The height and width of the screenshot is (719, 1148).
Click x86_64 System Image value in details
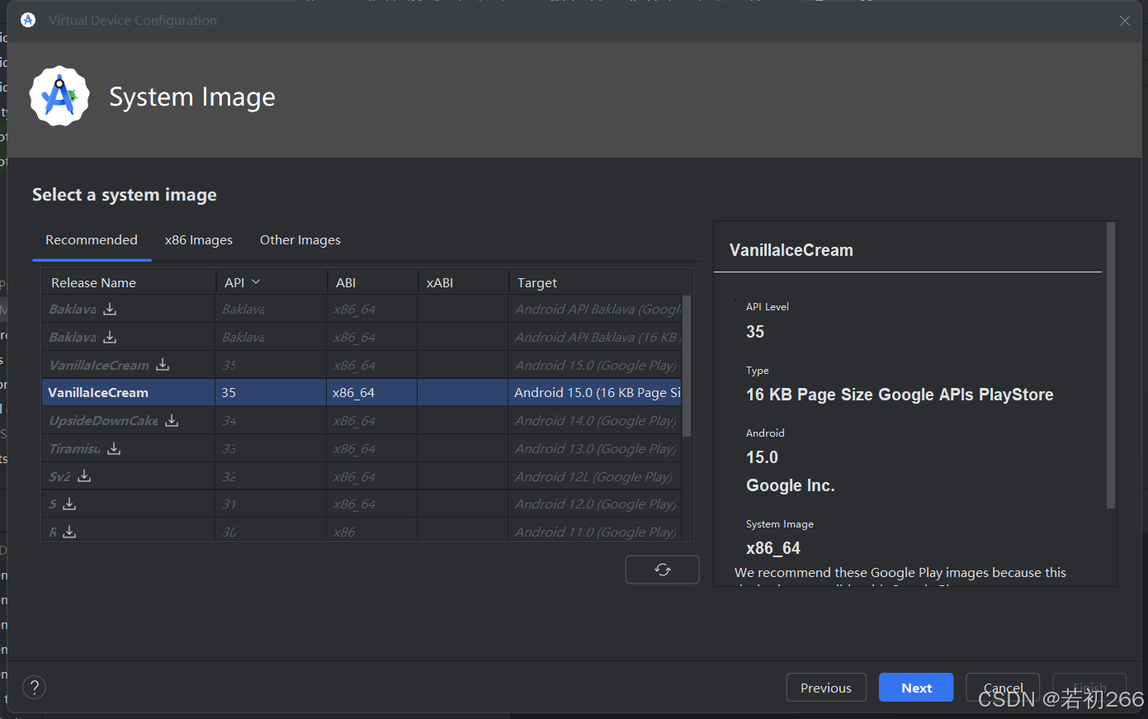[x=773, y=548]
